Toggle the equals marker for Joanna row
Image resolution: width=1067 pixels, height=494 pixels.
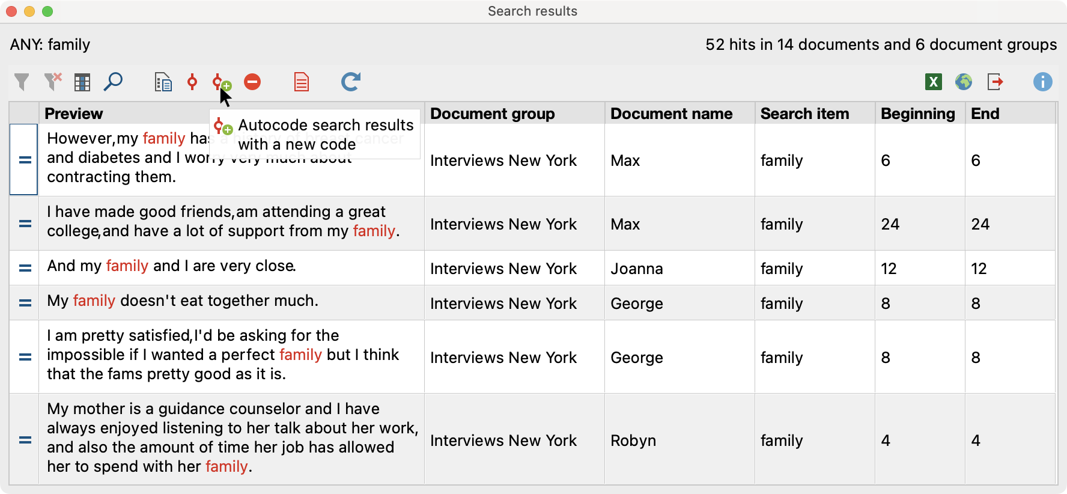[x=25, y=268]
